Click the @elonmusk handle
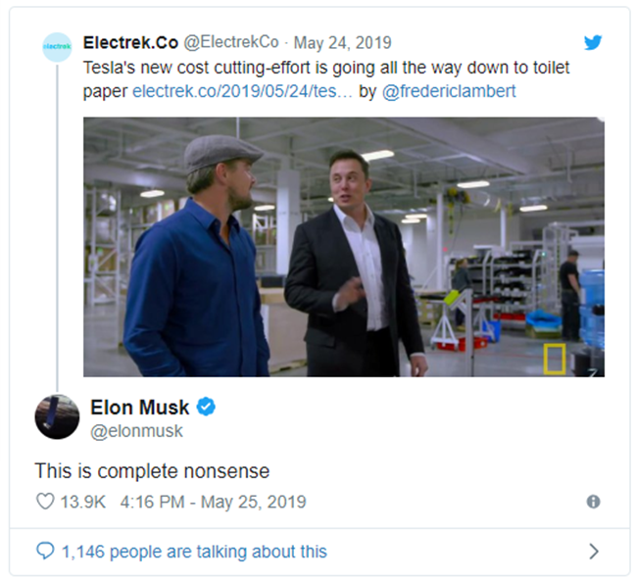The height and width of the screenshot is (580, 637). [136, 431]
